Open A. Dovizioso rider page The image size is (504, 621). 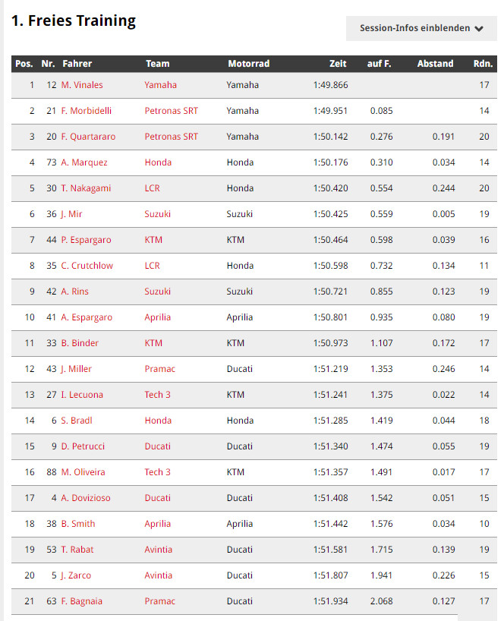tap(87, 498)
